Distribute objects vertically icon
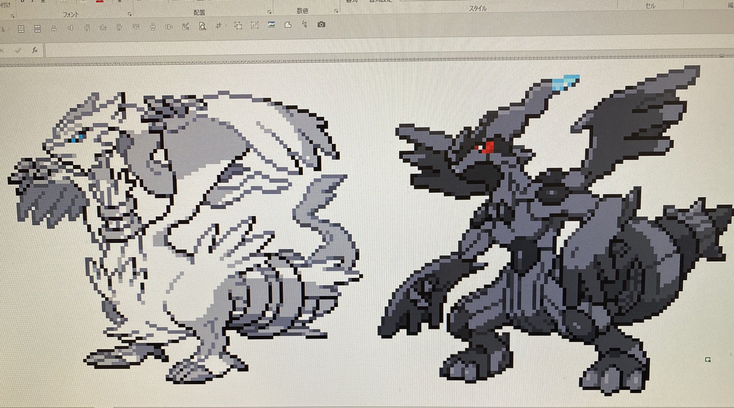The height and width of the screenshot is (408, 734). [153, 27]
